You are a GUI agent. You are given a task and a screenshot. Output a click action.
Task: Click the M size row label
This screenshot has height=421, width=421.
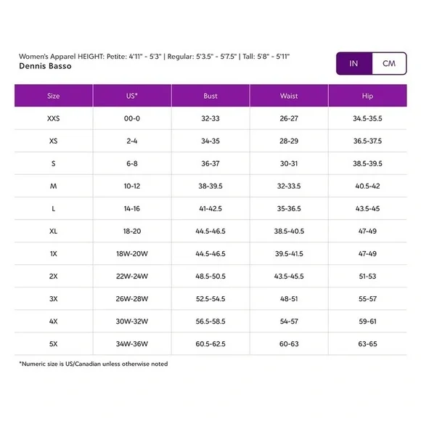[54, 186]
